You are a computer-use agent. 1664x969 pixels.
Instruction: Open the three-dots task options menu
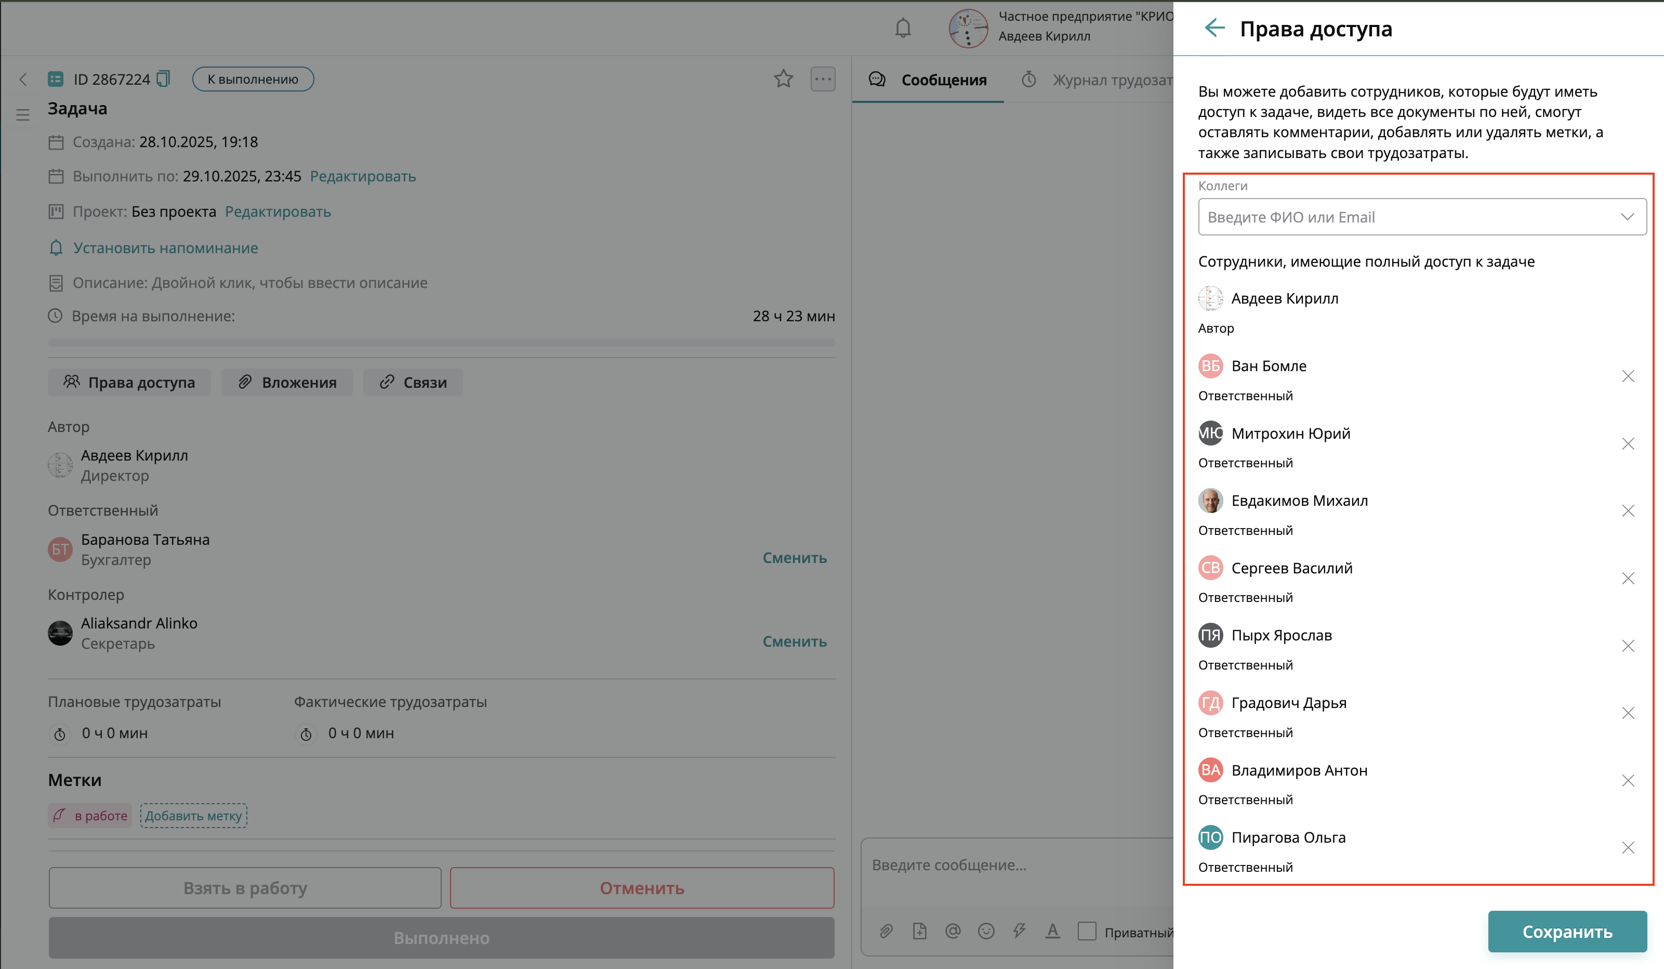click(x=823, y=79)
